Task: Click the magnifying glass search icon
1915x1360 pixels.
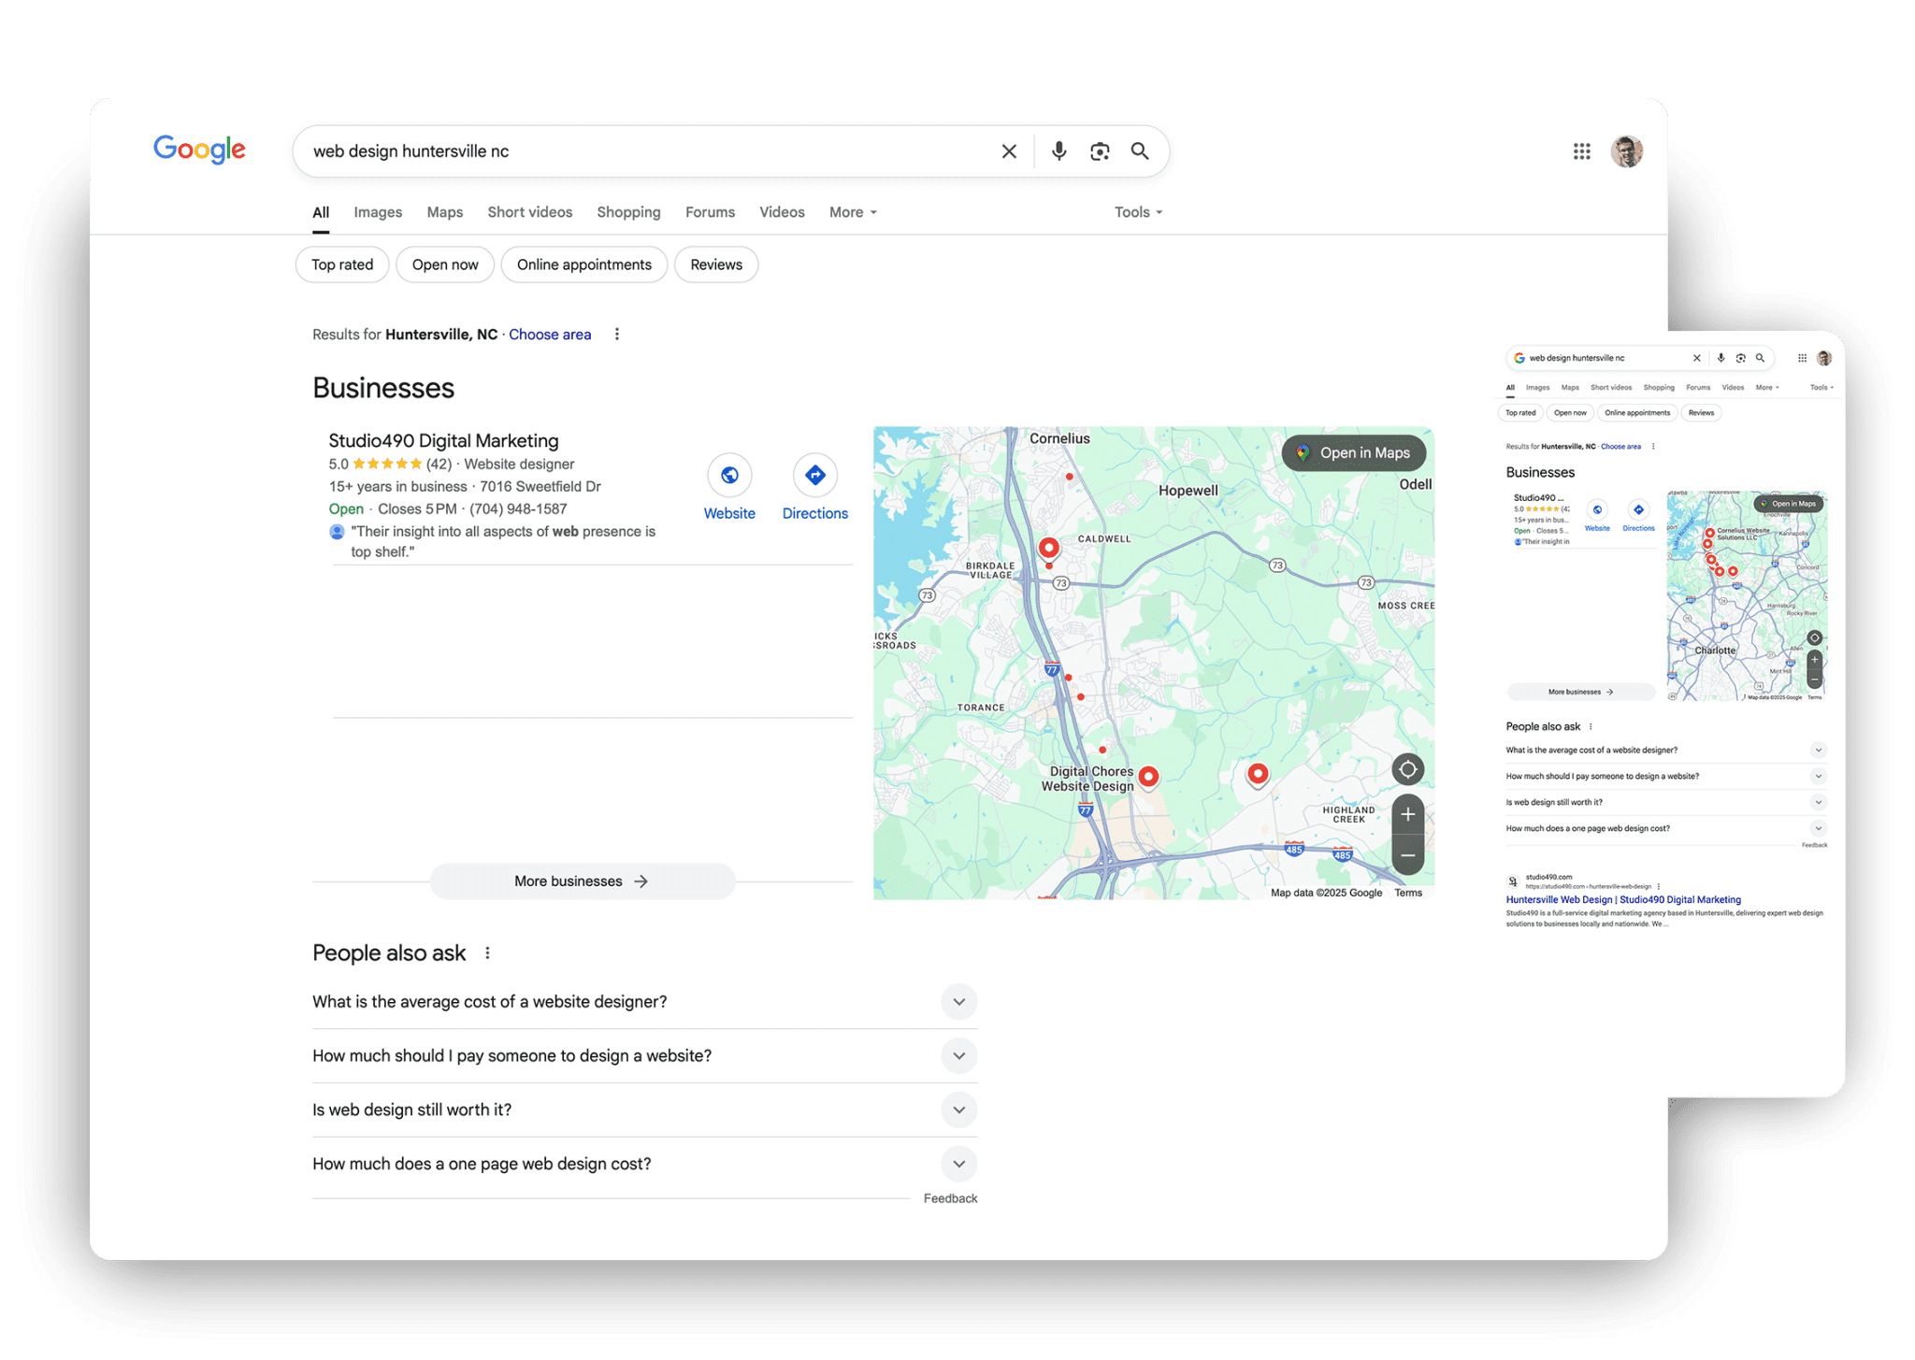Action: [x=1140, y=151]
